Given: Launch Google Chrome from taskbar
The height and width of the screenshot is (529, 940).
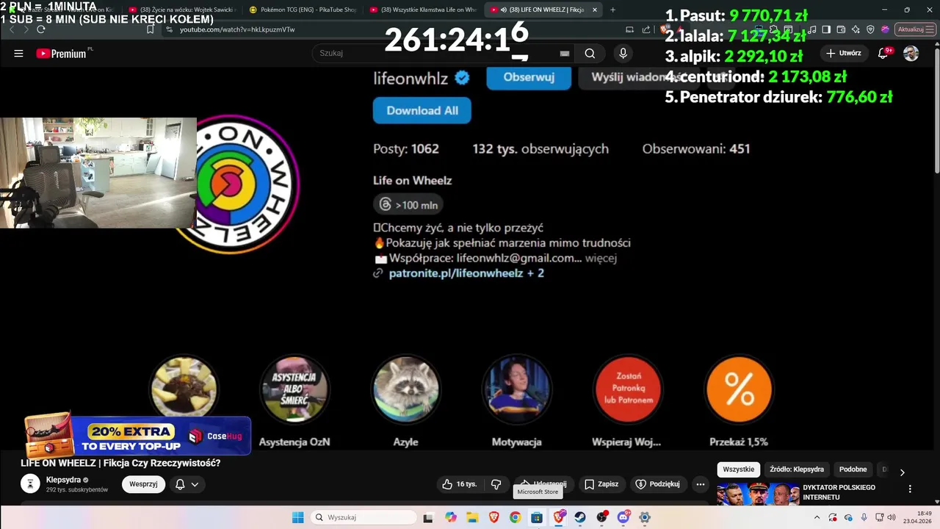Looking at the screenshot, I should point(515,517).
